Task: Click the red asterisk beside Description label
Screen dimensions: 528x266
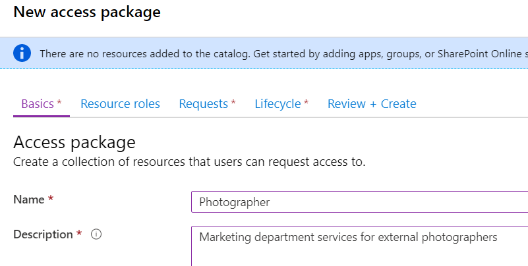Action: (79, 234)
